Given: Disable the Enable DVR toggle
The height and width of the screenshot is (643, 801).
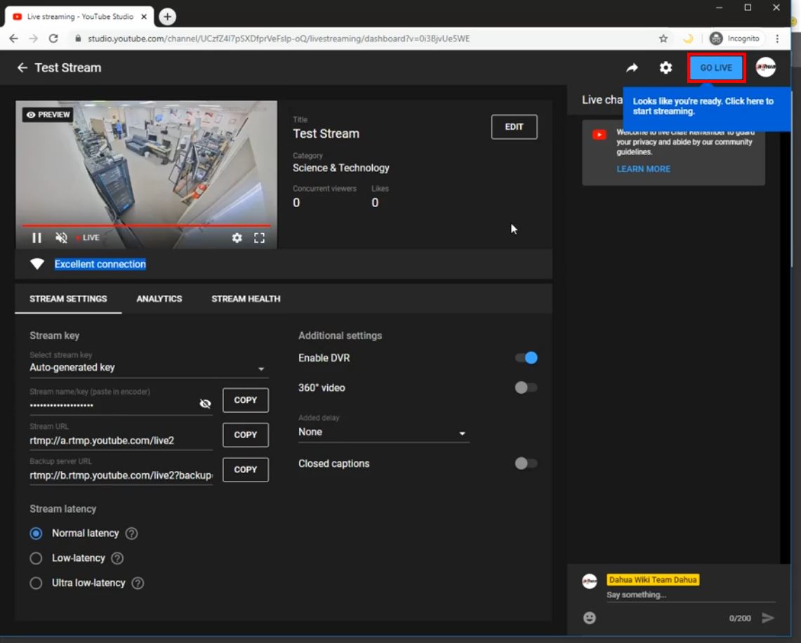Looking at the screenshot, I should 526,358.
